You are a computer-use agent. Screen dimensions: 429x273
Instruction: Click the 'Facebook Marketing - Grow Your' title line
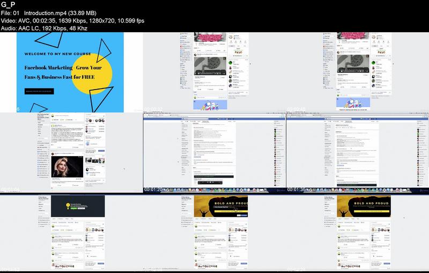click(63, 68)
